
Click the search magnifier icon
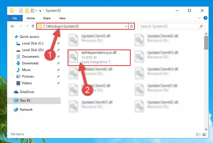pyautogui.click(x=201, y=26)
